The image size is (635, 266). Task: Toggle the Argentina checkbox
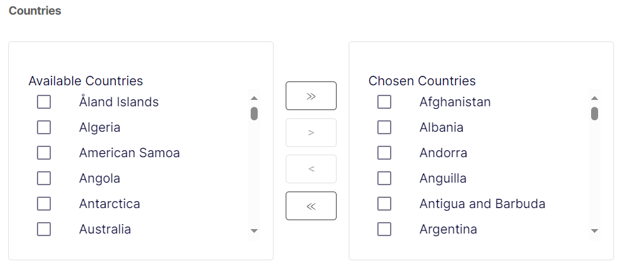coord(384,229)
